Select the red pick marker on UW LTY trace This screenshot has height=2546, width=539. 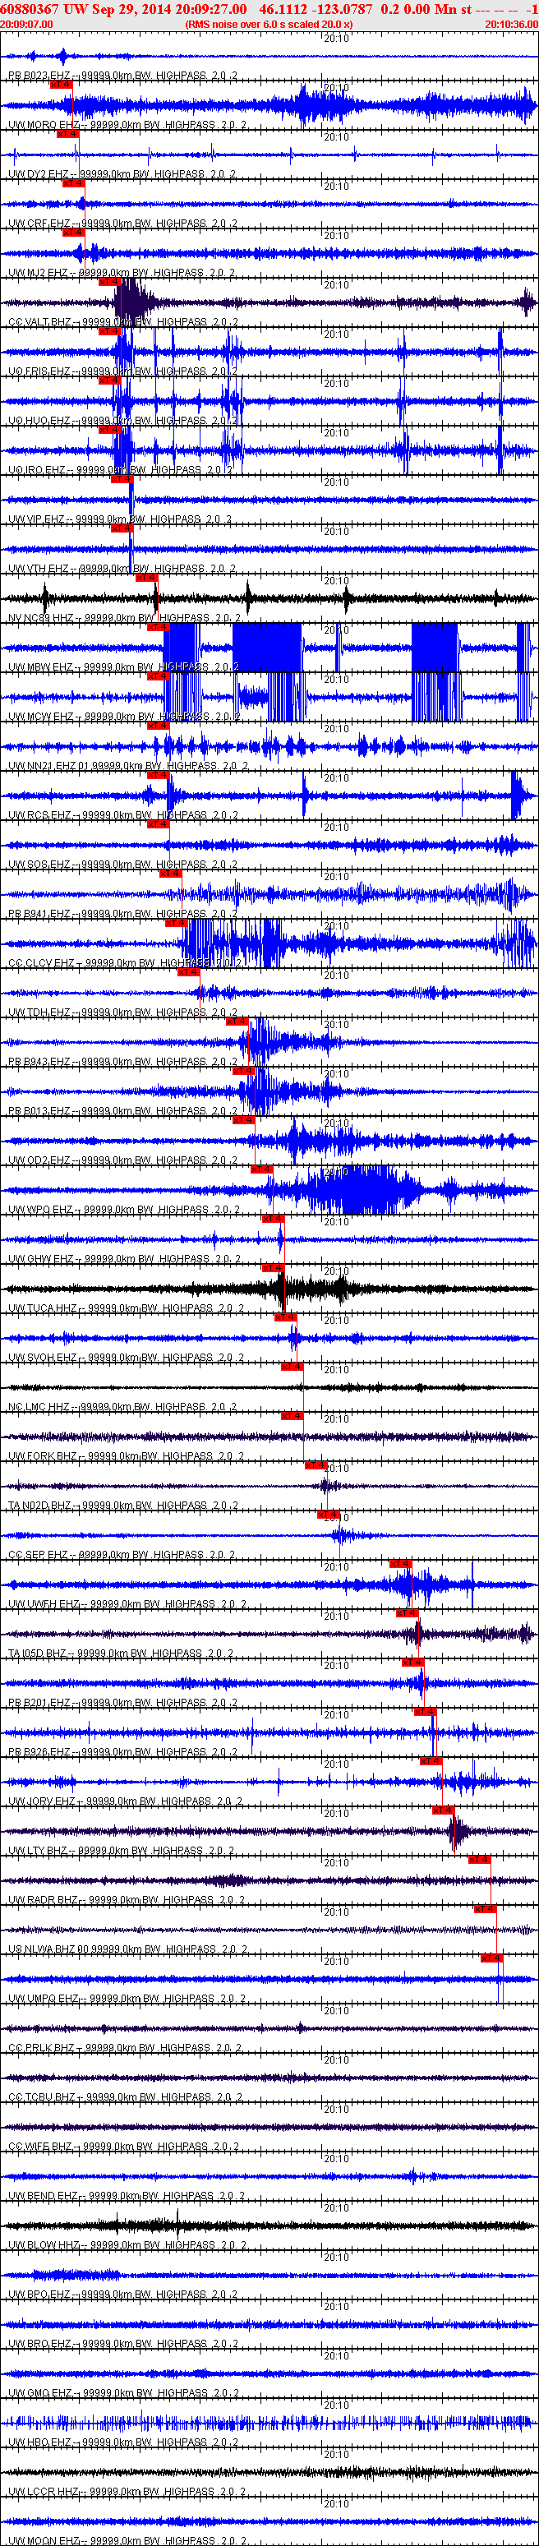443,1810
